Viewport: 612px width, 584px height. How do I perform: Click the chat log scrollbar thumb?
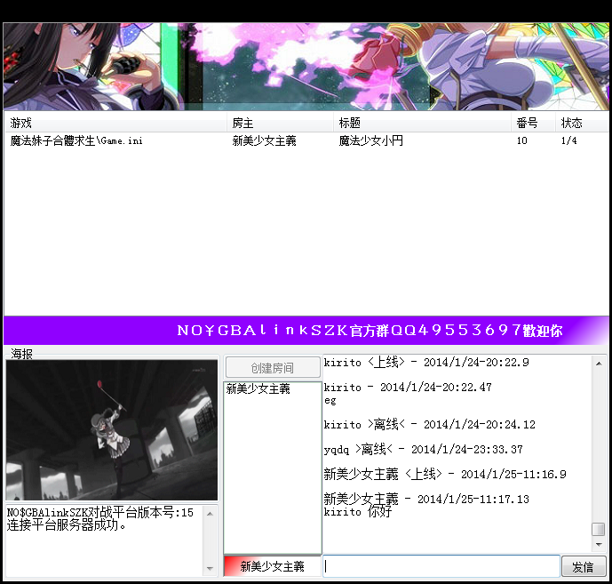599,529
